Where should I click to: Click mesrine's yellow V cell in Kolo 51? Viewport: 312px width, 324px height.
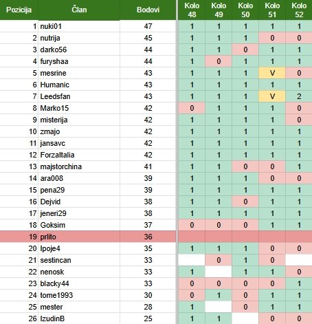(x=272, y=73)
